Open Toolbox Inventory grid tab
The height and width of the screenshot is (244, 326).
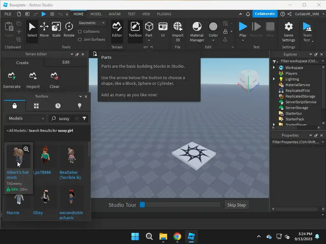click(36, 106)
